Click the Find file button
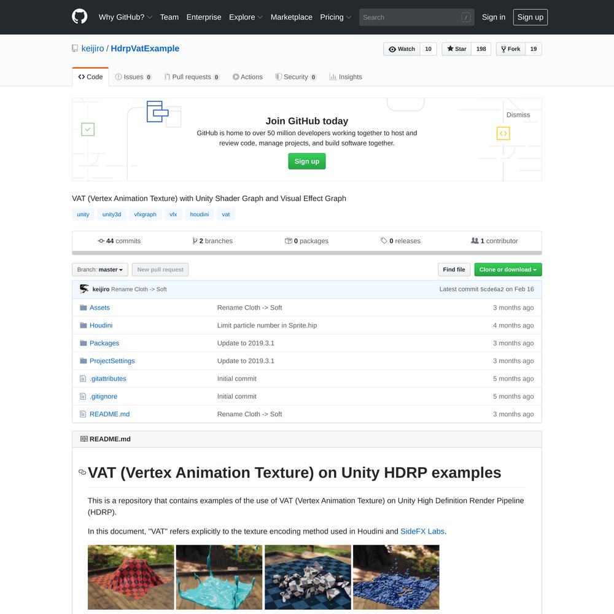Viewport: 614px width, 614px height. click(454, 270)
